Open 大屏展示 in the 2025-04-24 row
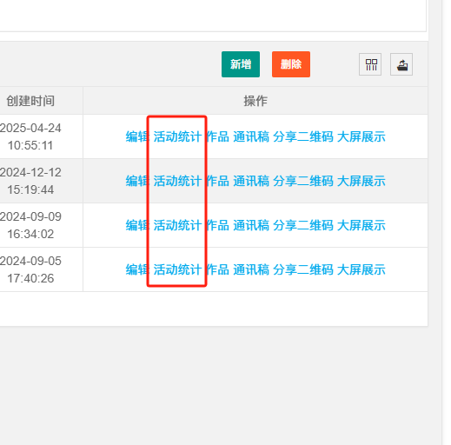451x445 pixels. (x=361, y=136)
